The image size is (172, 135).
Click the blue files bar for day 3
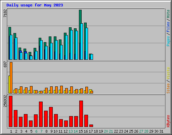click(20, 52)
